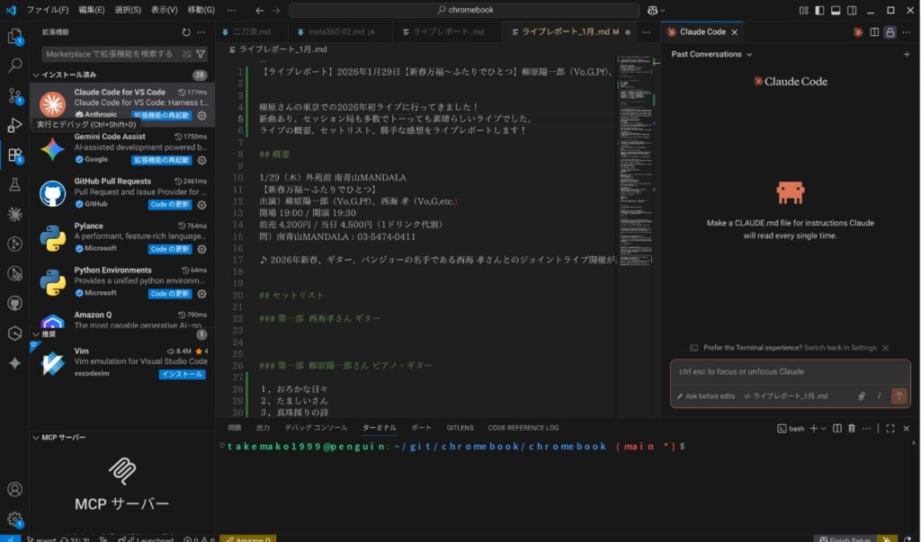Refresh the extensions list
The width and height of the screenshot is (921, 542).
[185, 31]
